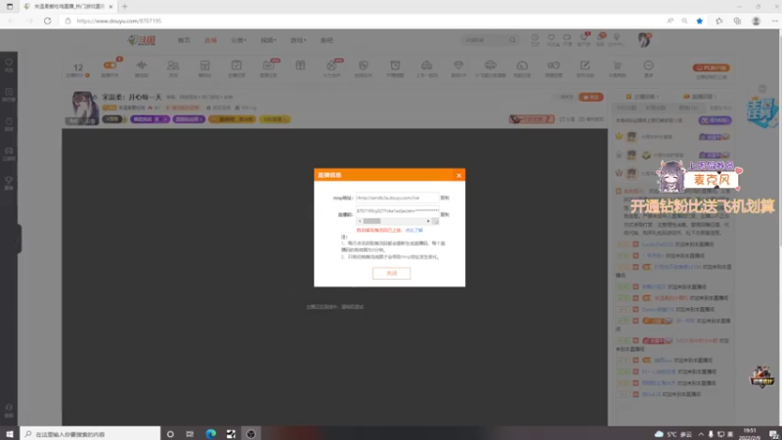Click the favorites star in address bar
The height and width of the screenshot is (440, 782).
coord(700,21)
